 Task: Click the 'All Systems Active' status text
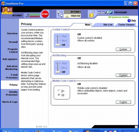(119, 17)
